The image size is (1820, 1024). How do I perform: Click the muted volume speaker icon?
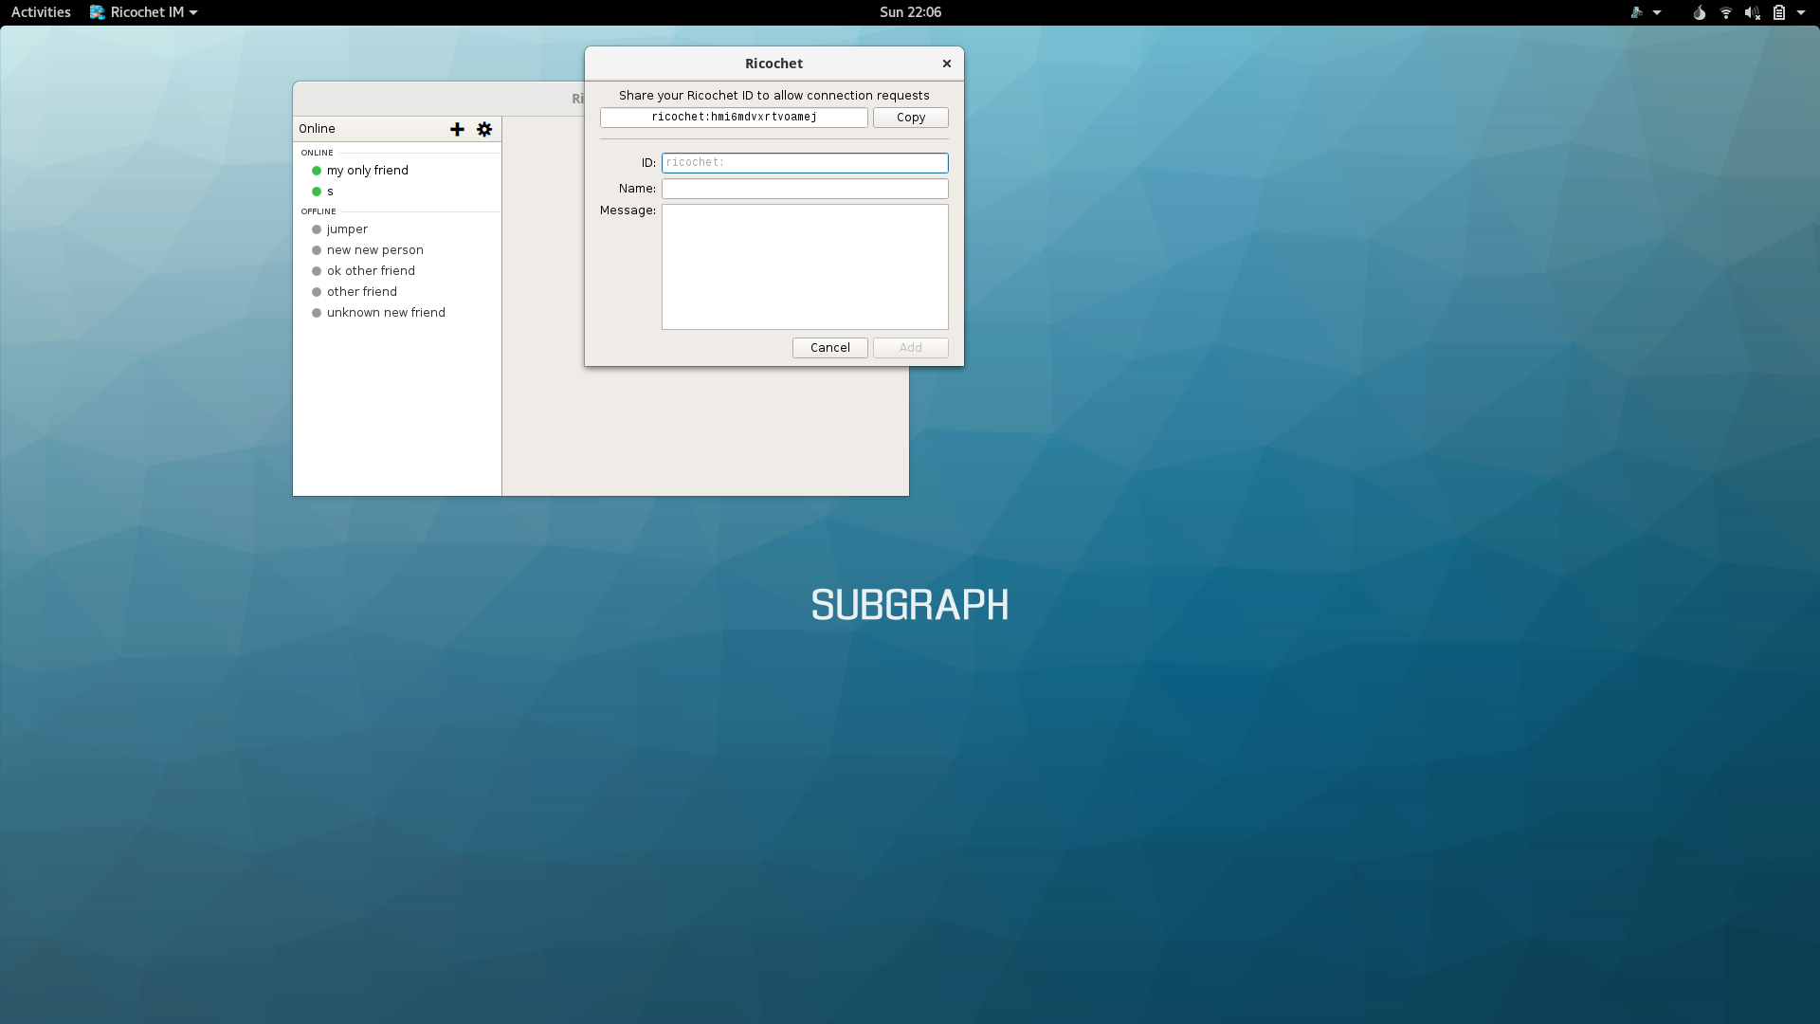pos(1753,12)
